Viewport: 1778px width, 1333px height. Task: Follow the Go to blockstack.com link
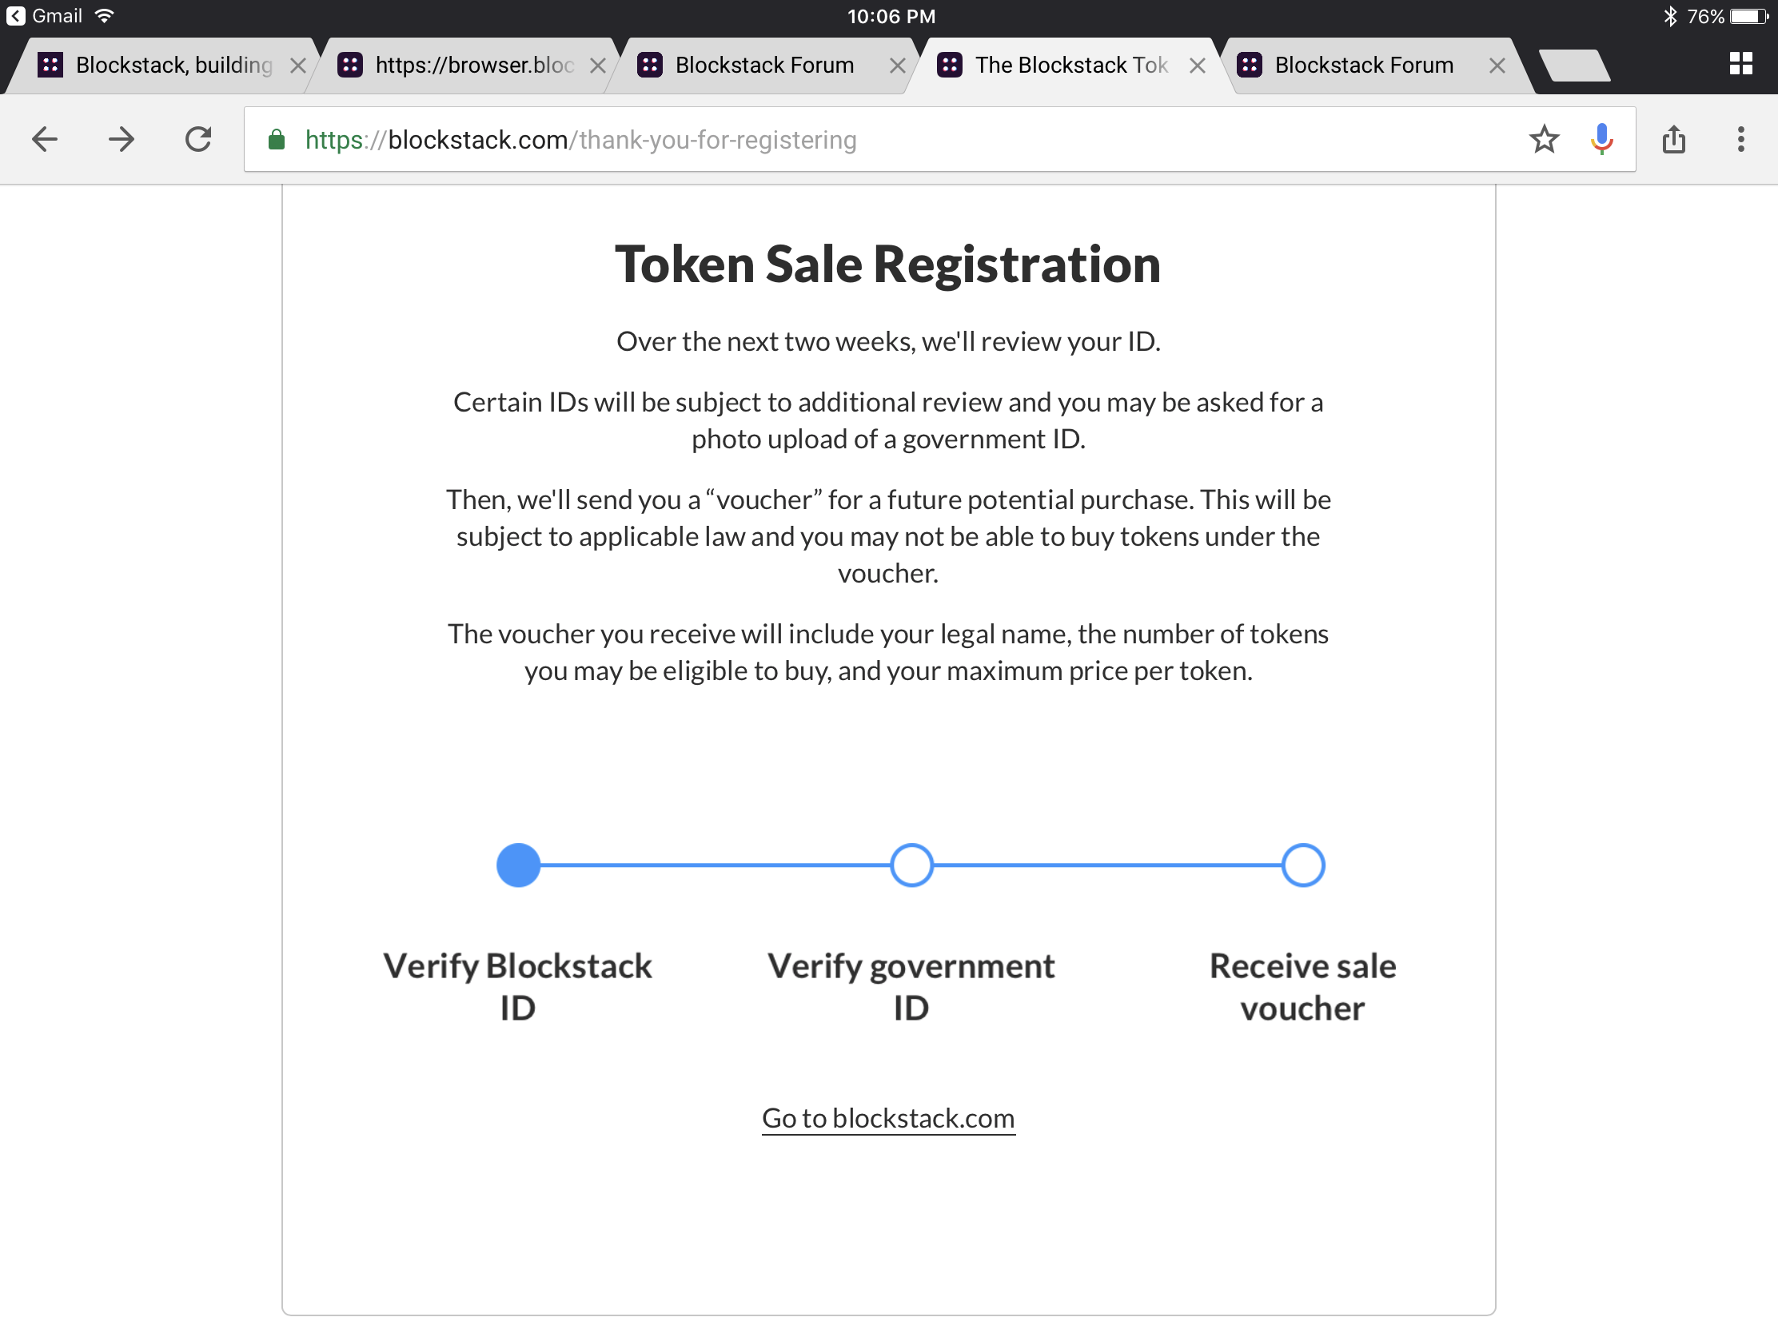[x=888, y=1119]
